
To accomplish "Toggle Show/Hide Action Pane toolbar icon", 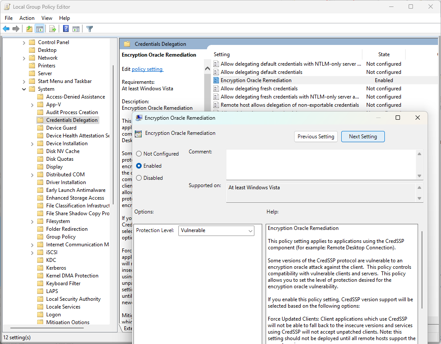I will pyautogui.click(x=76, y=29).
